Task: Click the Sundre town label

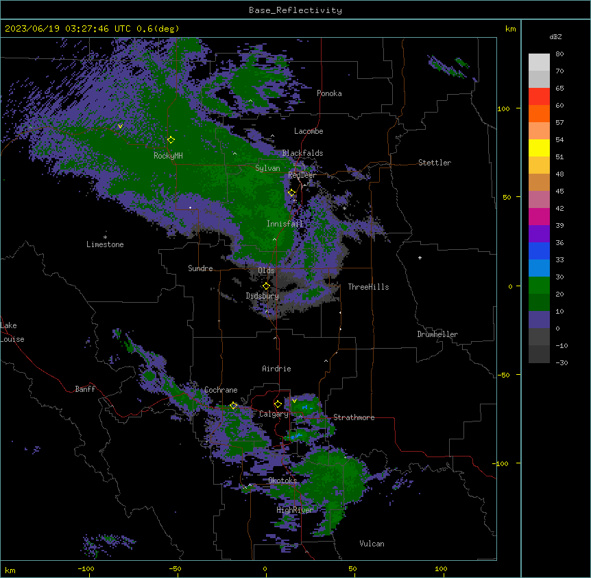Action: tap(200, 268)
